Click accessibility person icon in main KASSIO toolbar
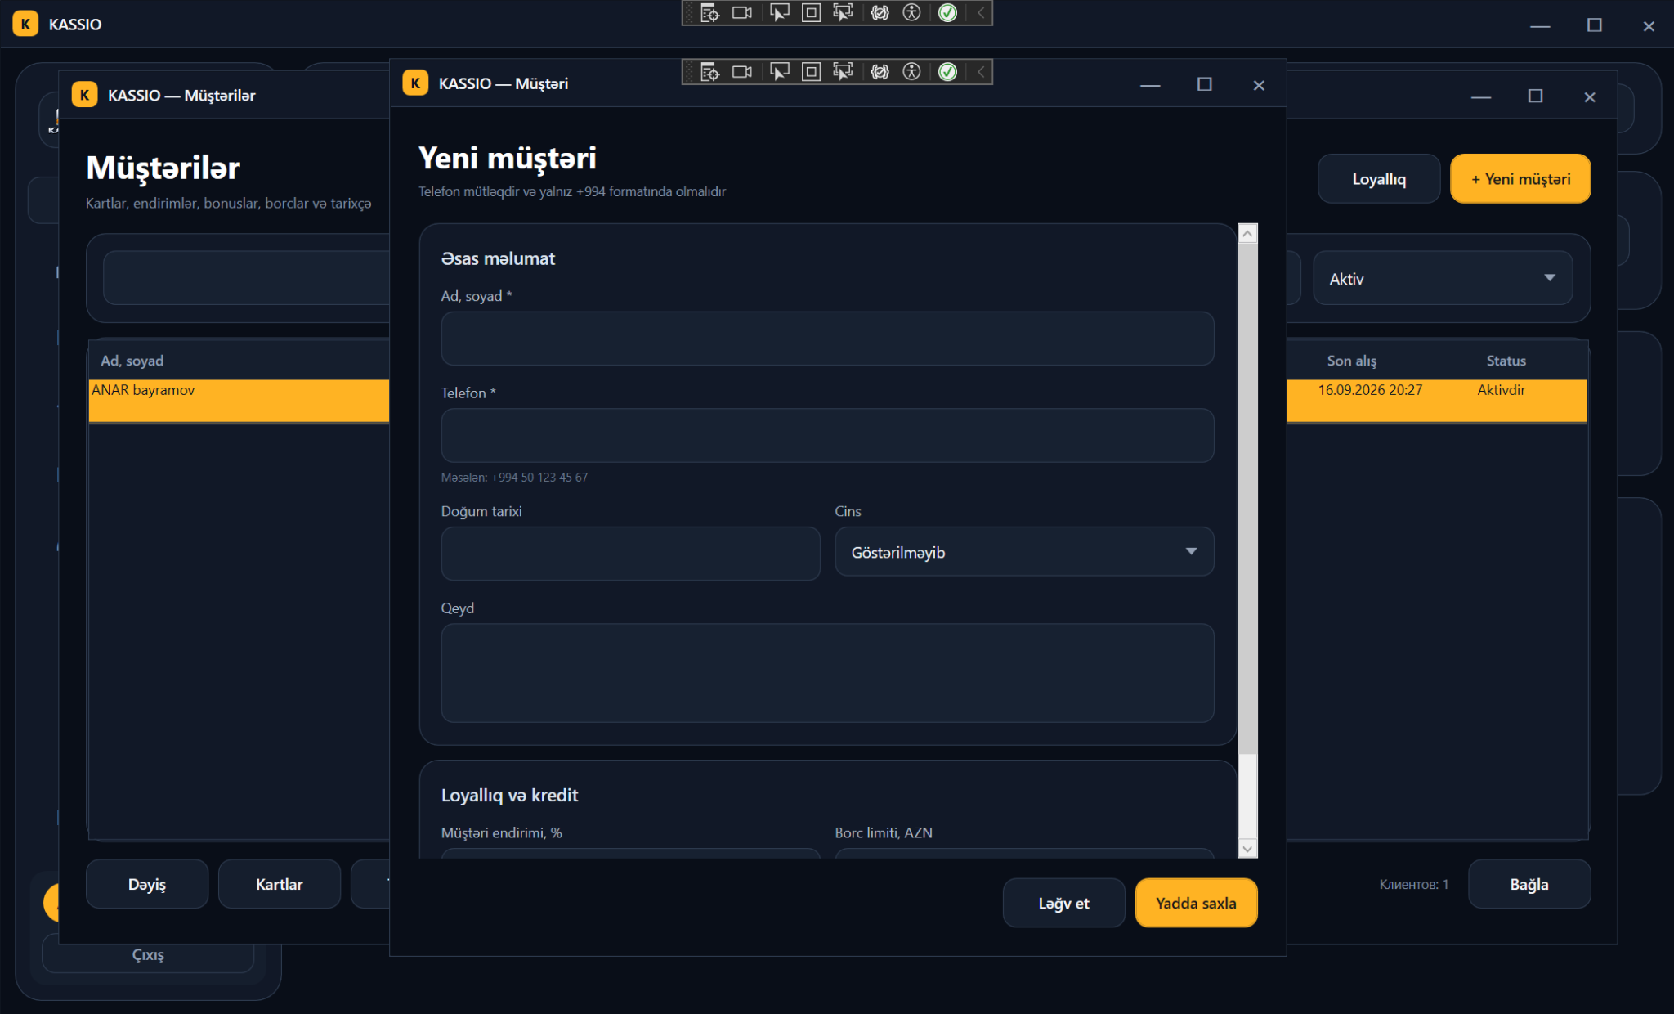 pos(911,13)
